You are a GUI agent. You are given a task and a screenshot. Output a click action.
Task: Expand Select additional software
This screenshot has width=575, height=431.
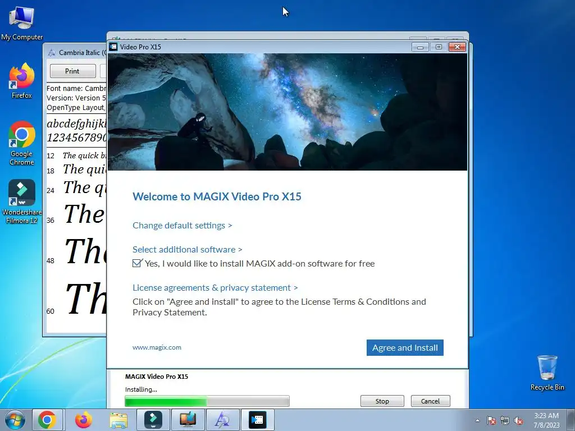click(188, 249)
